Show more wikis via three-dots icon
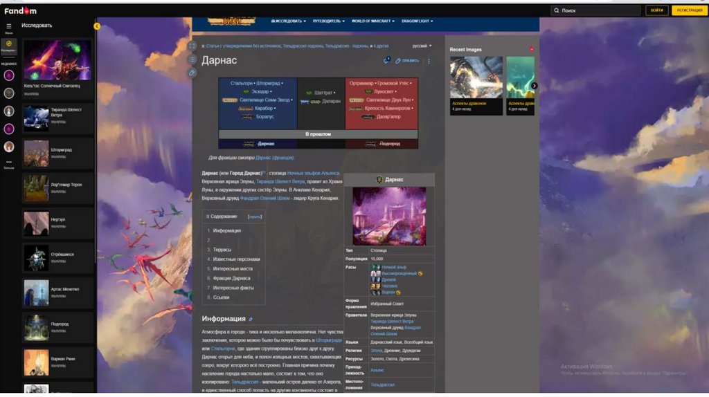This screenshot has width=709, height=397. 8,162
